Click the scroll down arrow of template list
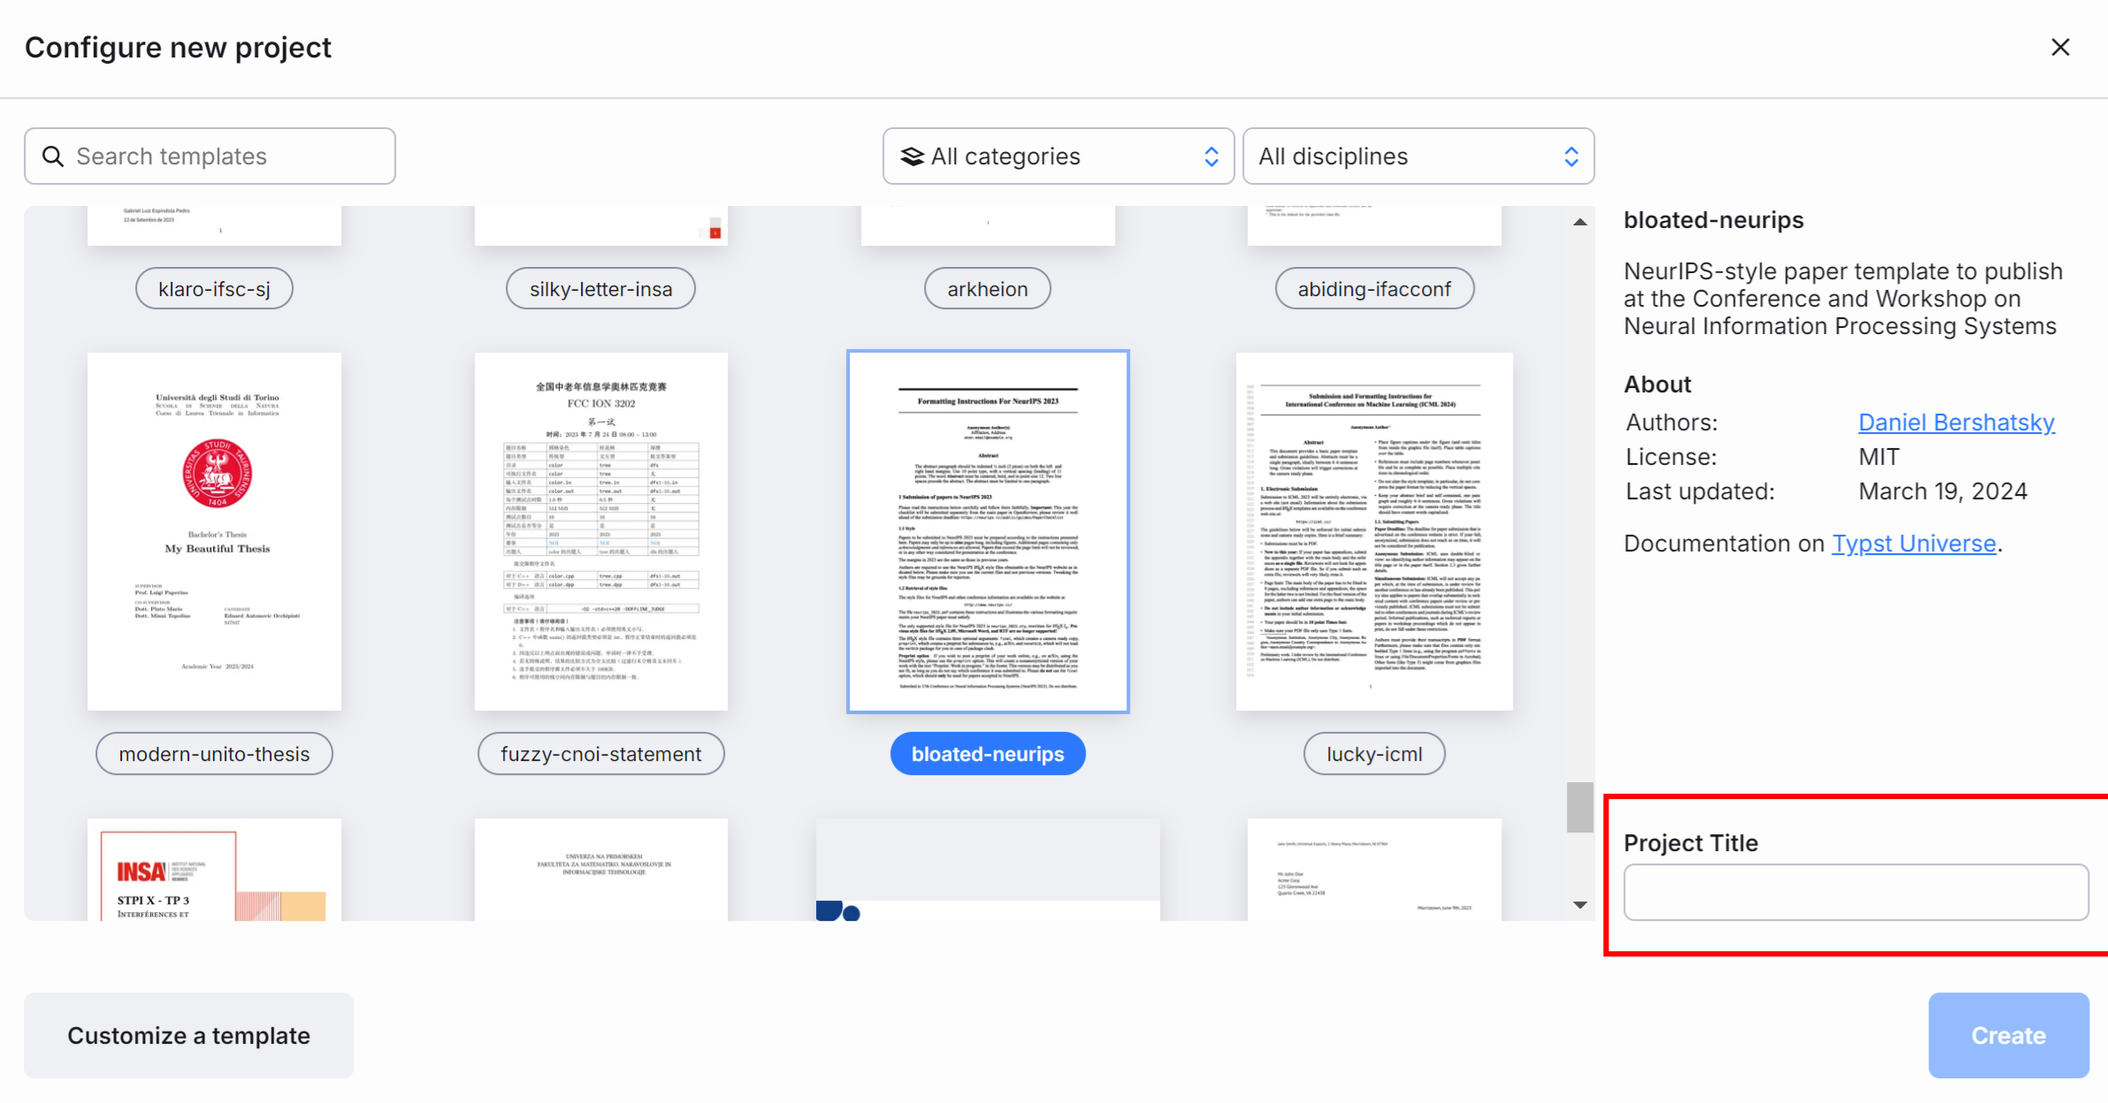Image resolution: width=2108 pixels, height=1103 pixels. point(1580,905)
